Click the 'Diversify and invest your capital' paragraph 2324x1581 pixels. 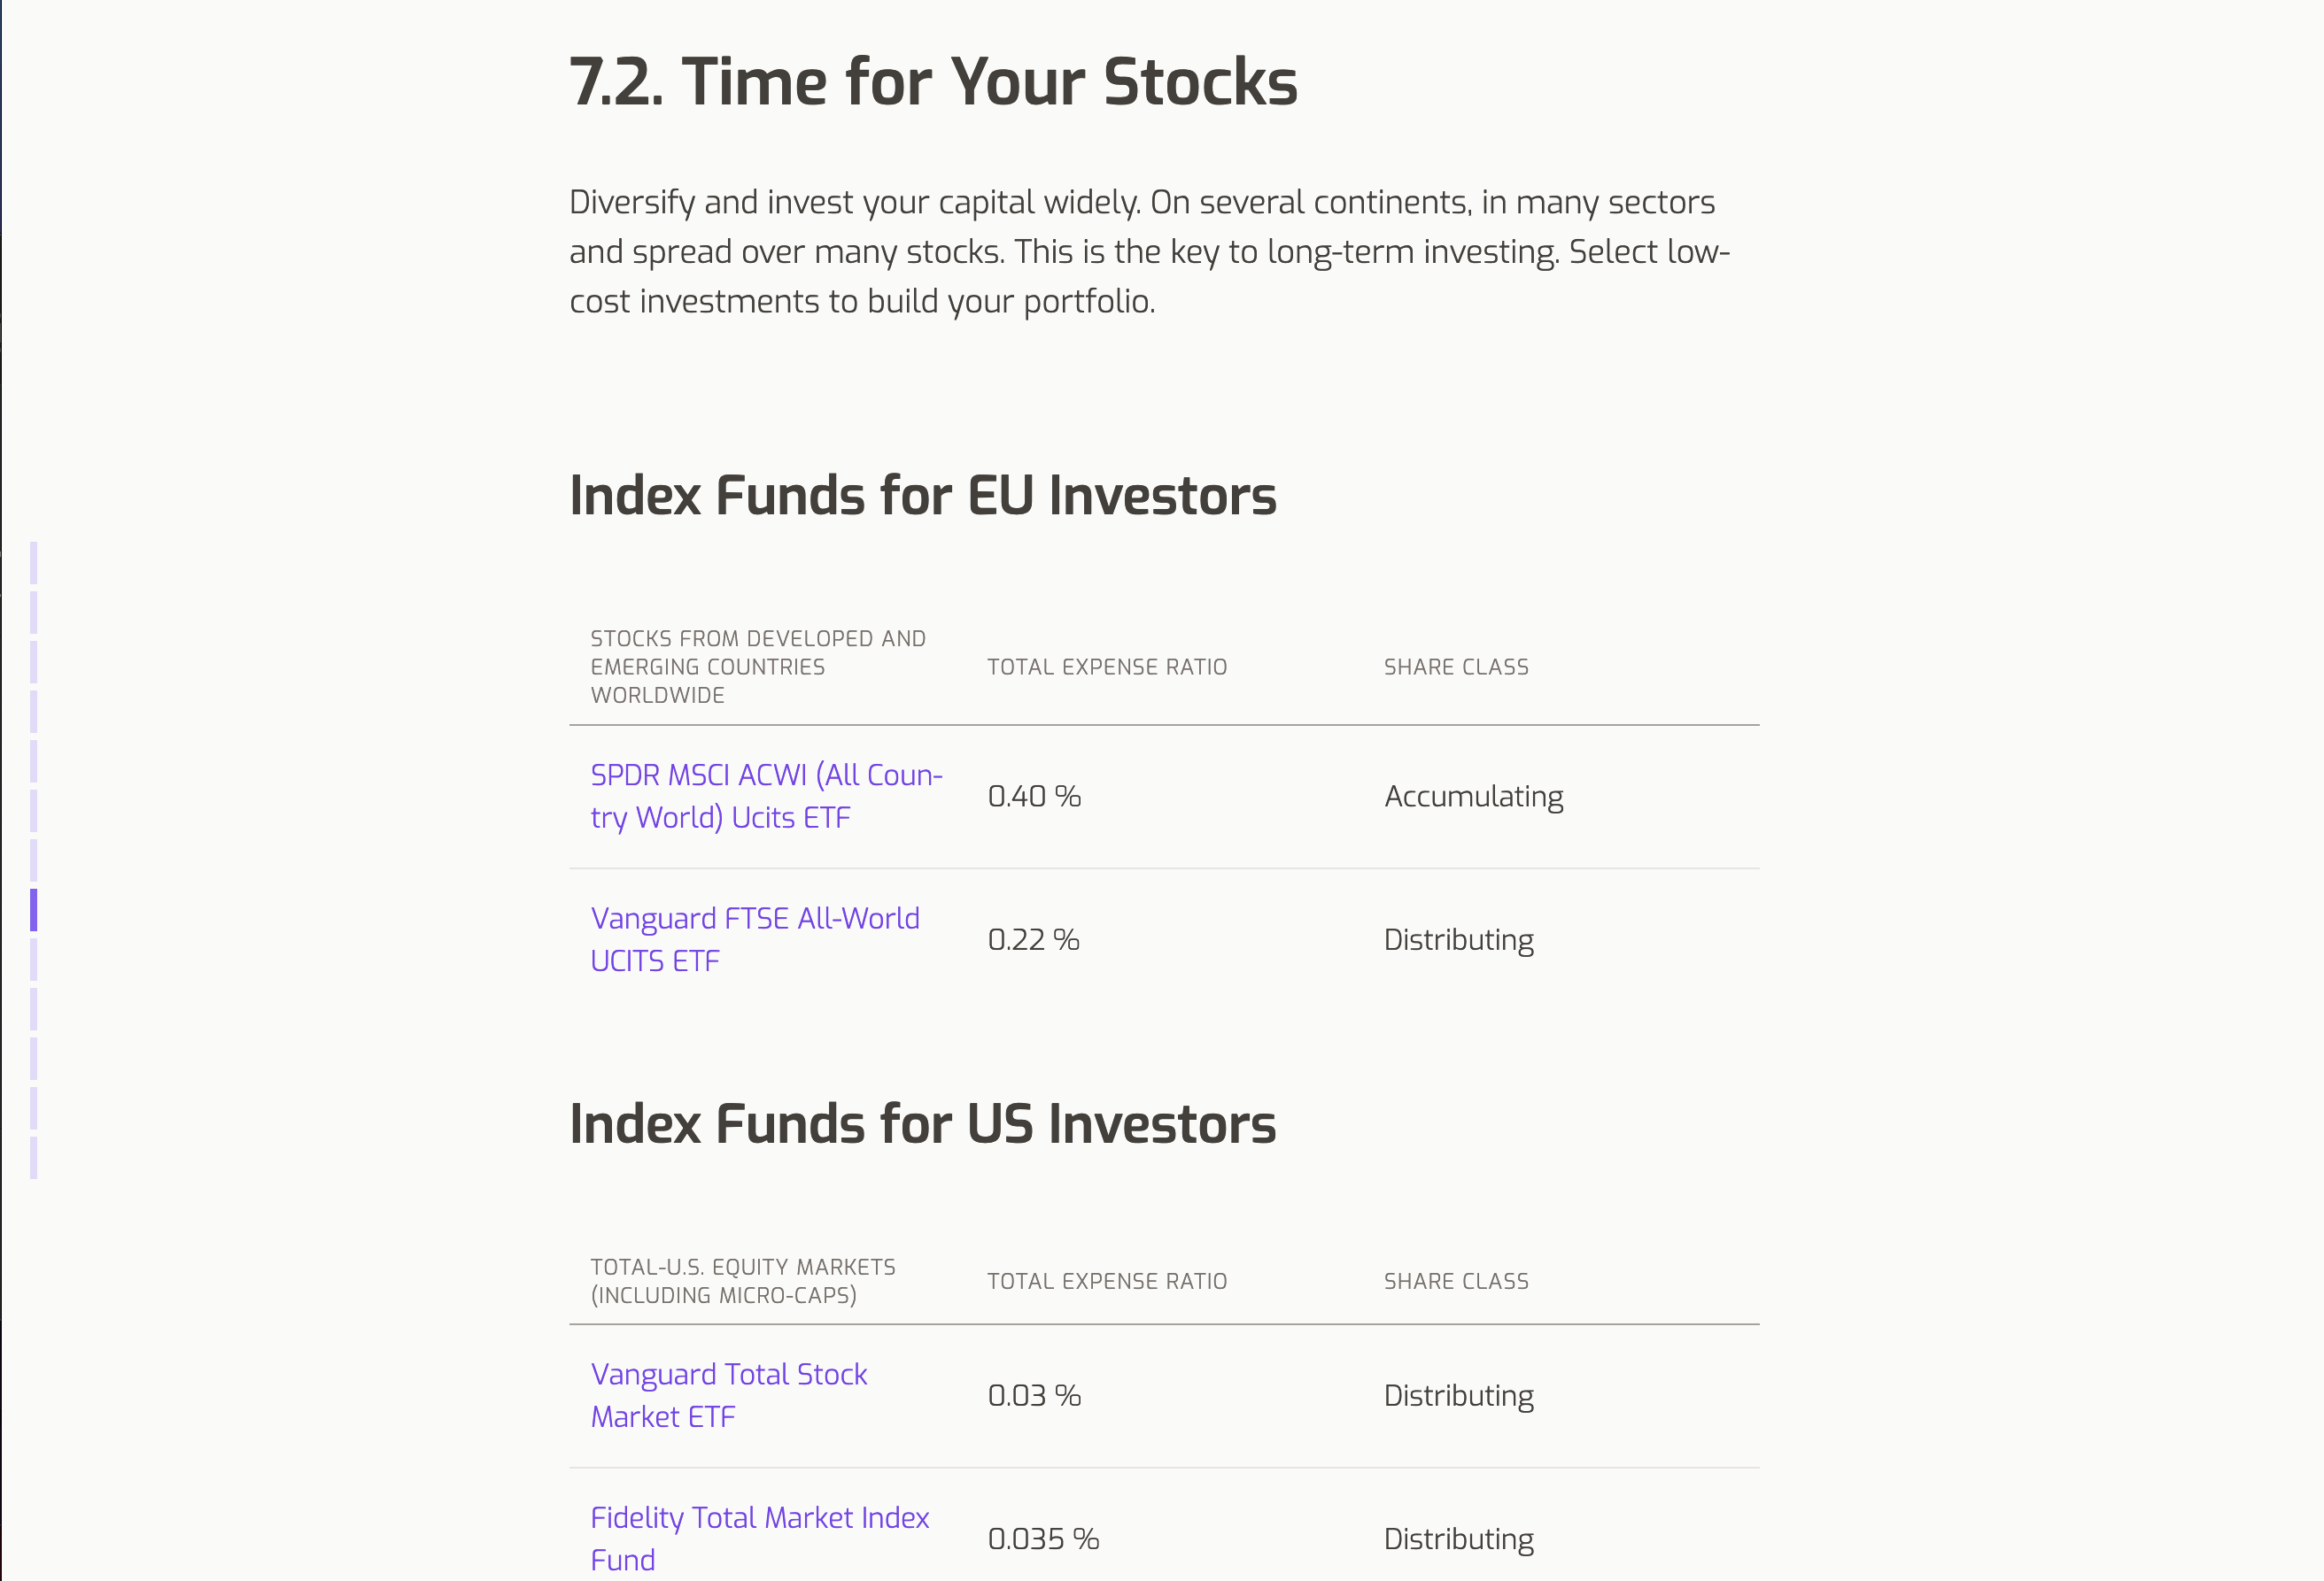(1149, 251)
